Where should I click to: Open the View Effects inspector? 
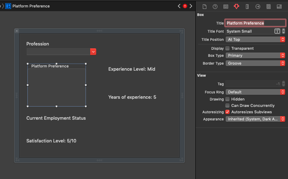pyautogui.click(x=279, y=6)
